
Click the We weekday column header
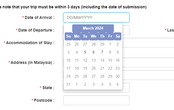(x=93, y=36)
